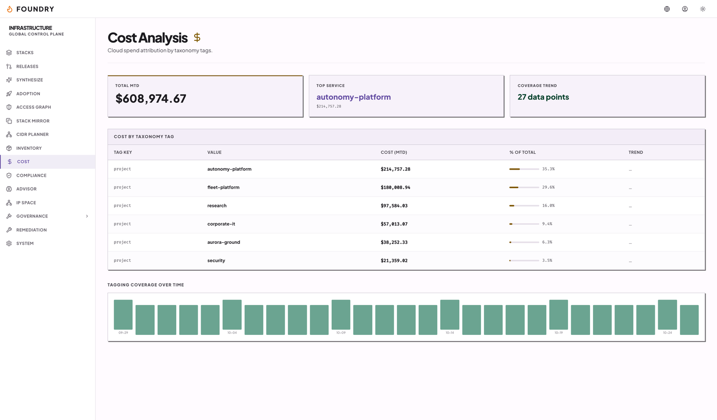Click the Governance gavel icon
This screenshot has width=717, height=420.
(x=9, y=216)
